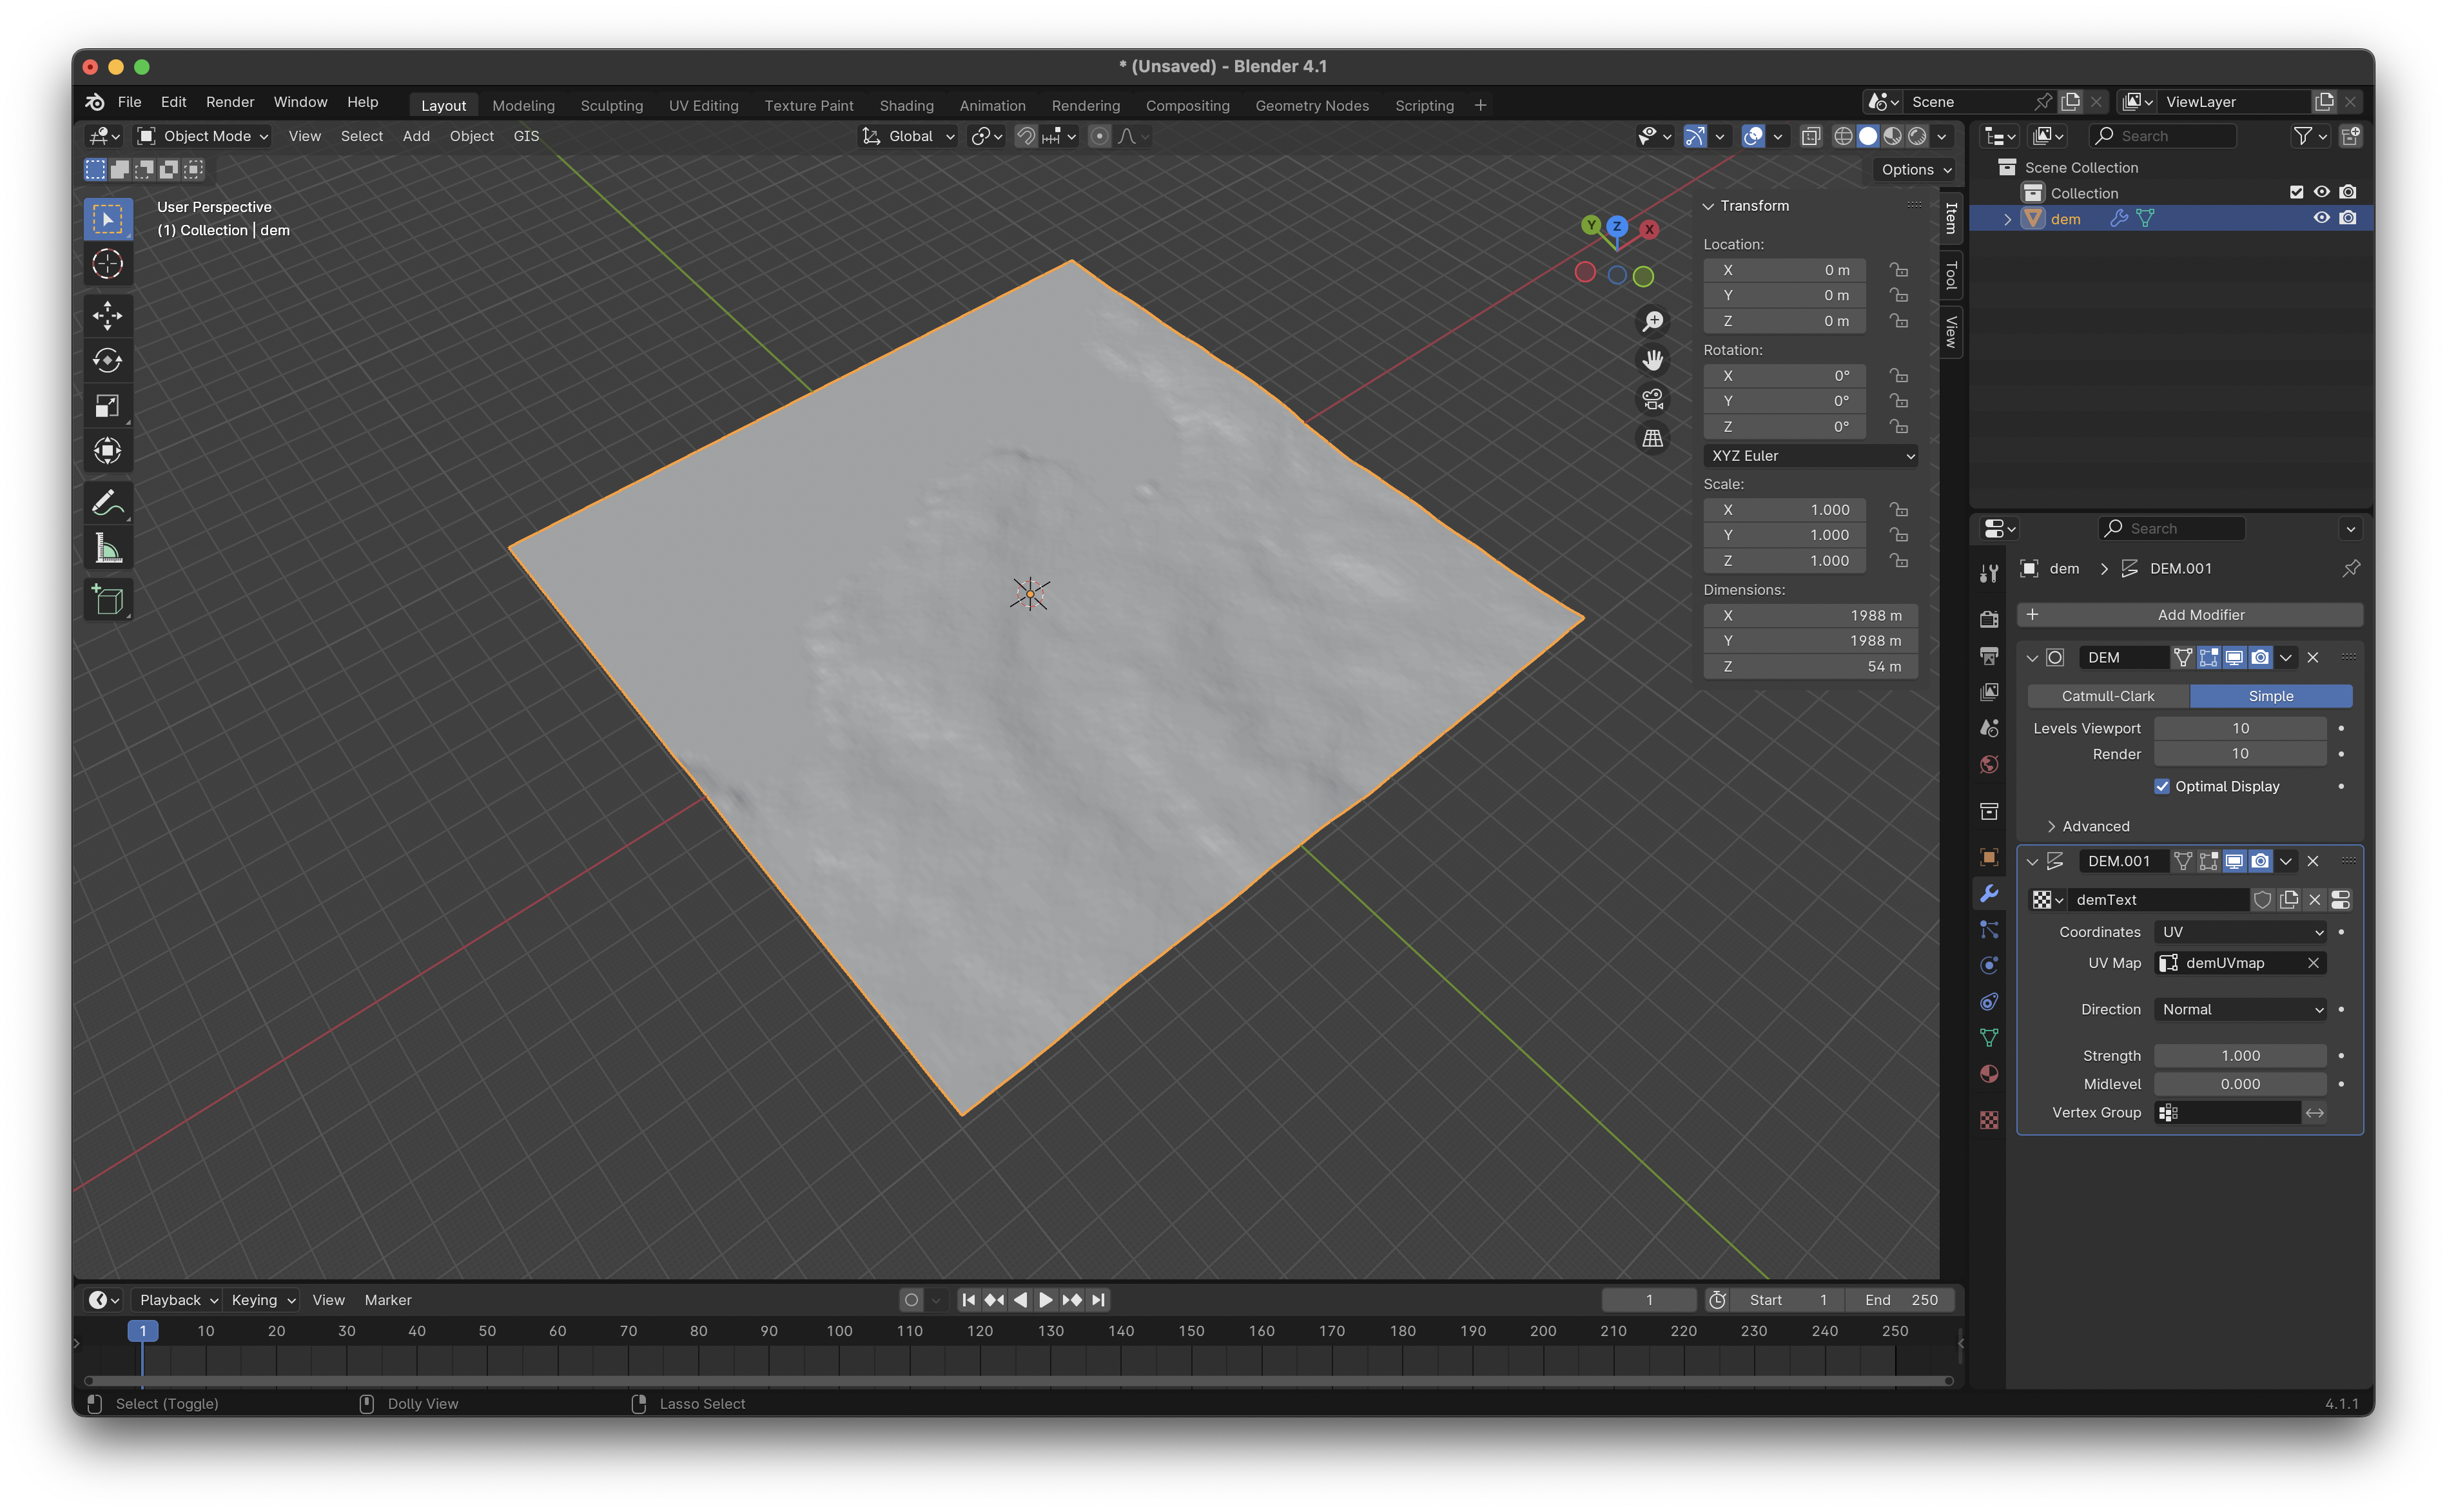Viewport: 2447px width, 1512px height.
Task: Activate the Rotate tool
Action: (x=108, y=360)
